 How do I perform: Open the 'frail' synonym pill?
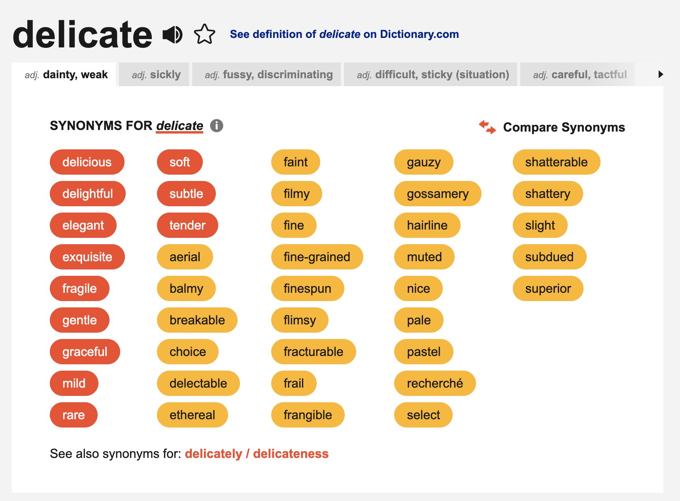294,383
